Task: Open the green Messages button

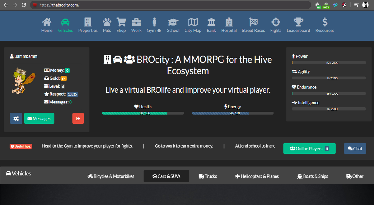Action: [x=39, y=118]
